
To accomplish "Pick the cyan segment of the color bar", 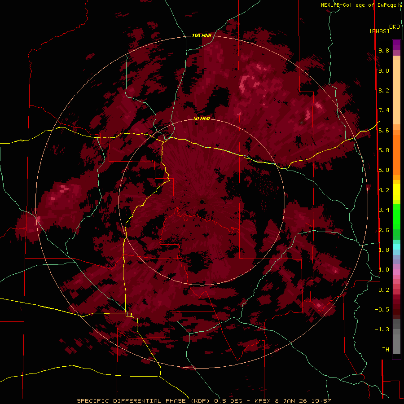I will (396, 247).
